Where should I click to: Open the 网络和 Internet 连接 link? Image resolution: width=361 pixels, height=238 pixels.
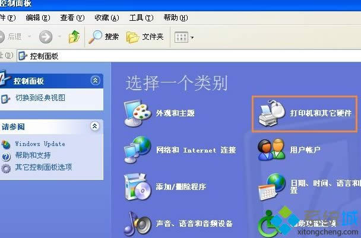click(x=196, y=150)
